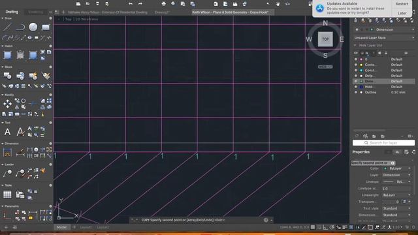Collapse the Draw panel section
Image resolution: width=418 pixels, height=235 pixels.
point(3,18)
